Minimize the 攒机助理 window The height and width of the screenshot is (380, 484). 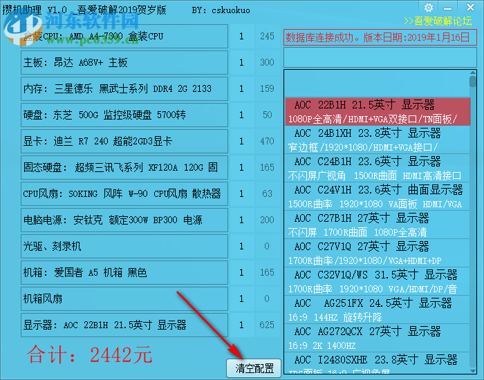click(447, 8)
